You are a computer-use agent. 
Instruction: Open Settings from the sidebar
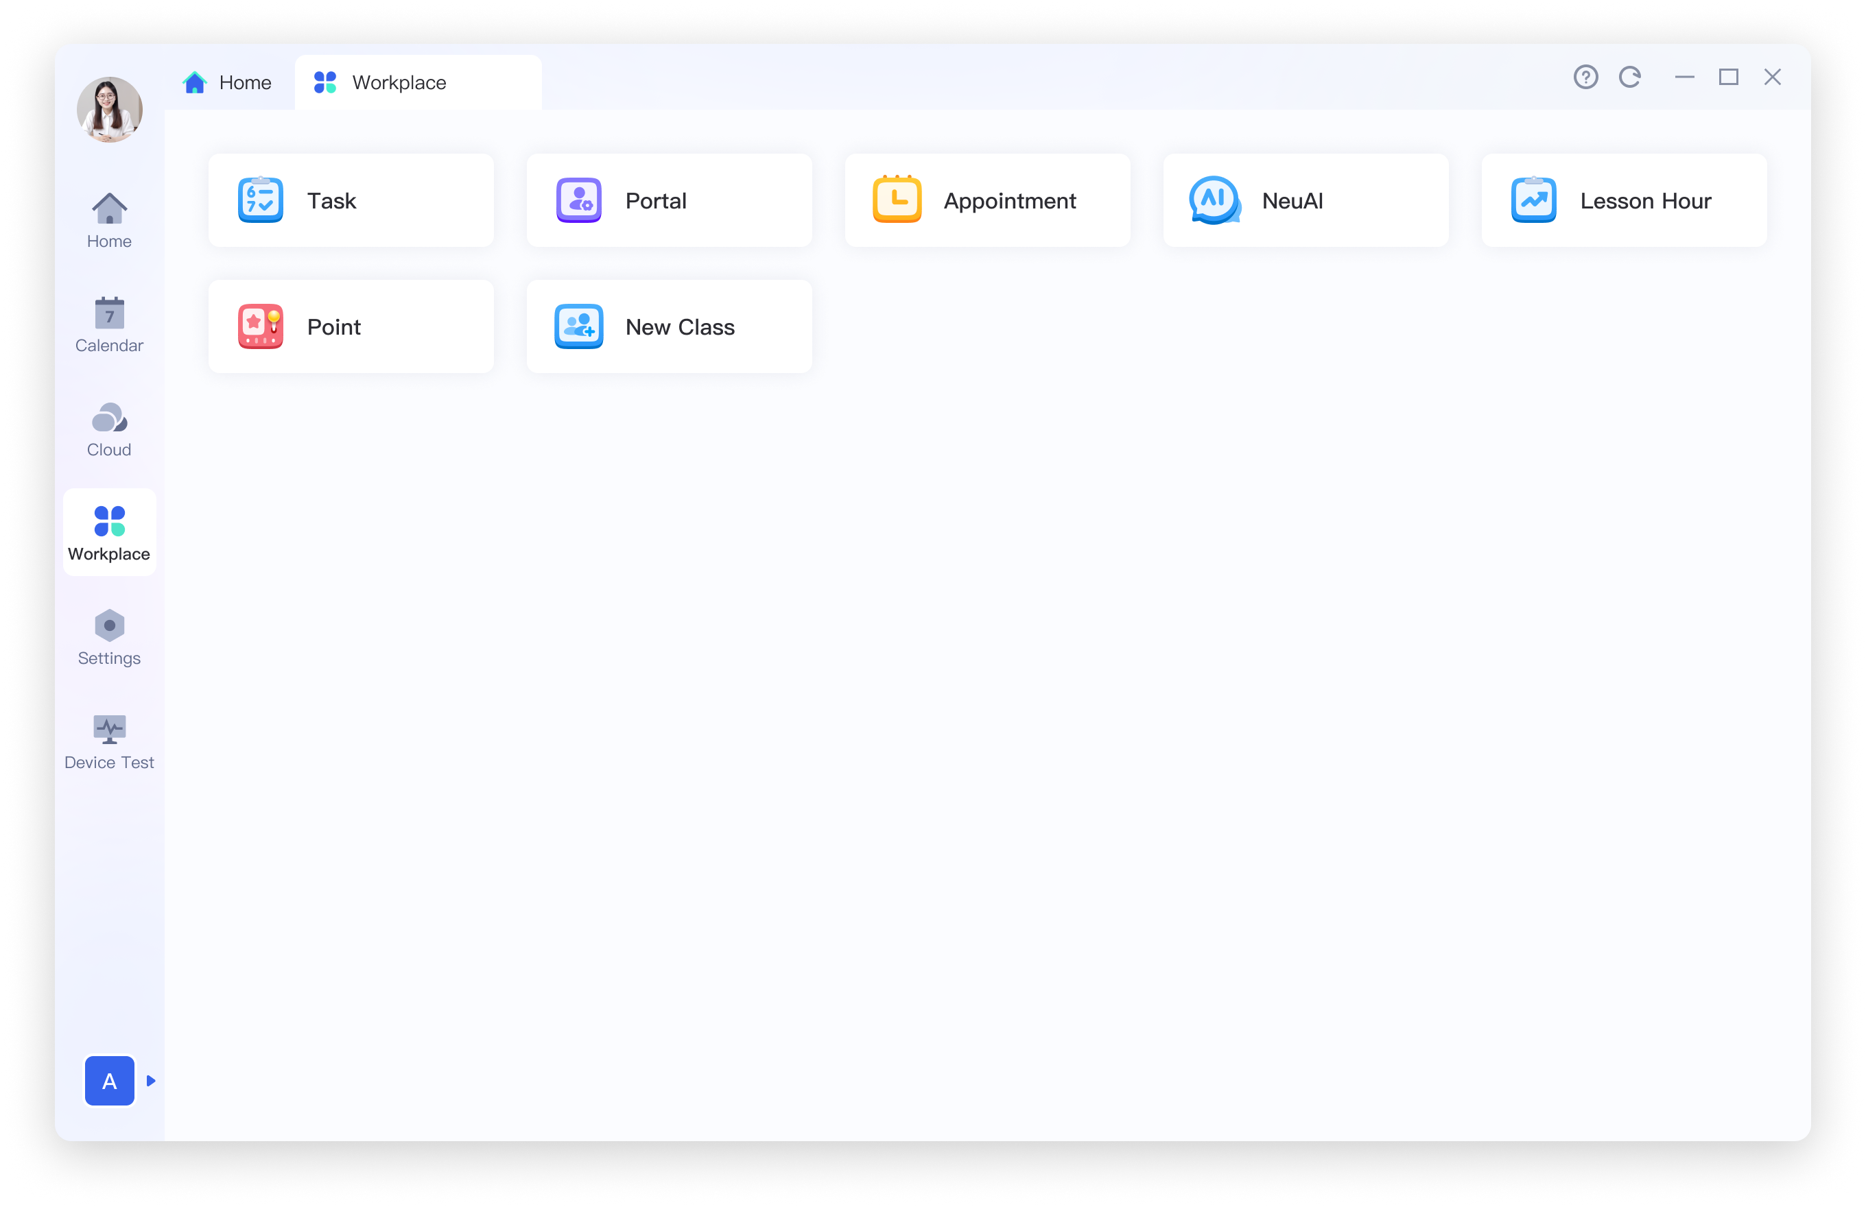coord(109,638)
